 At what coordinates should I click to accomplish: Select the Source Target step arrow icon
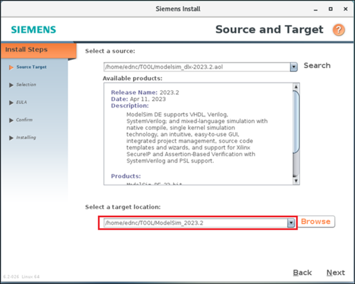coord(11,67)
